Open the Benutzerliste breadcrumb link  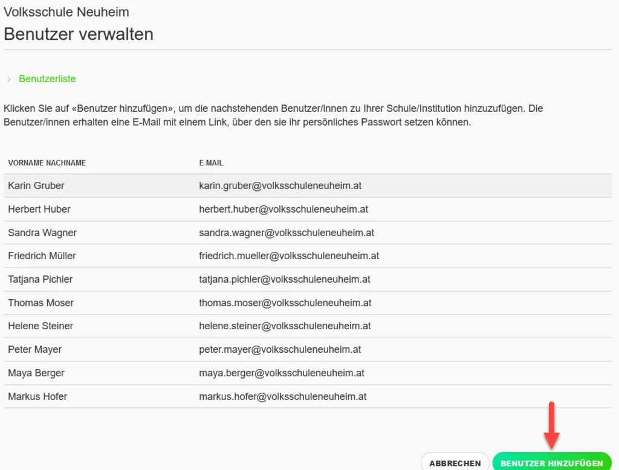click(x=47, y=79)
